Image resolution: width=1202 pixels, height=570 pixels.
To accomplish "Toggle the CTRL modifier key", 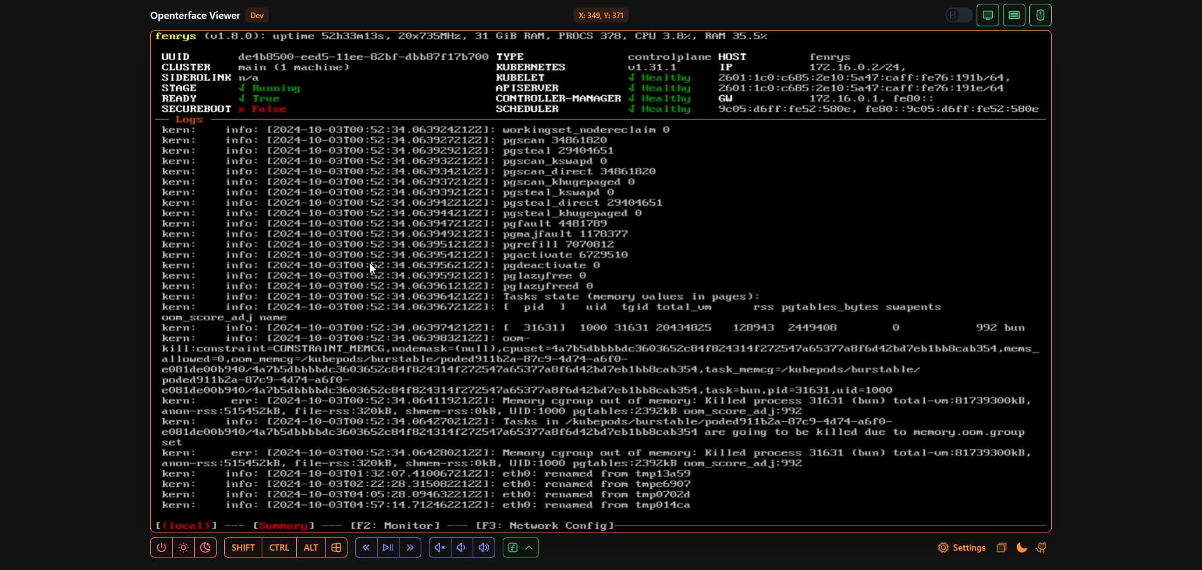I will click(x=279, y=547).
